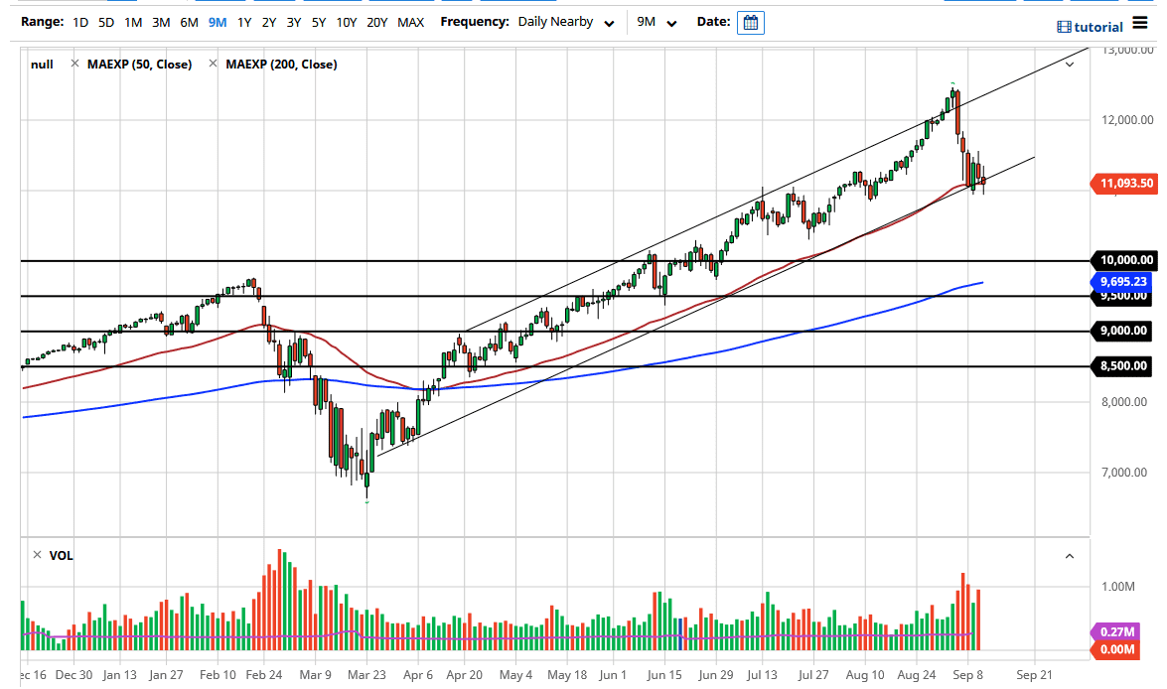Click the 9,695.23 moving average label
Viewport: 1167px width, 689px height.
(x=1123, y=282)
